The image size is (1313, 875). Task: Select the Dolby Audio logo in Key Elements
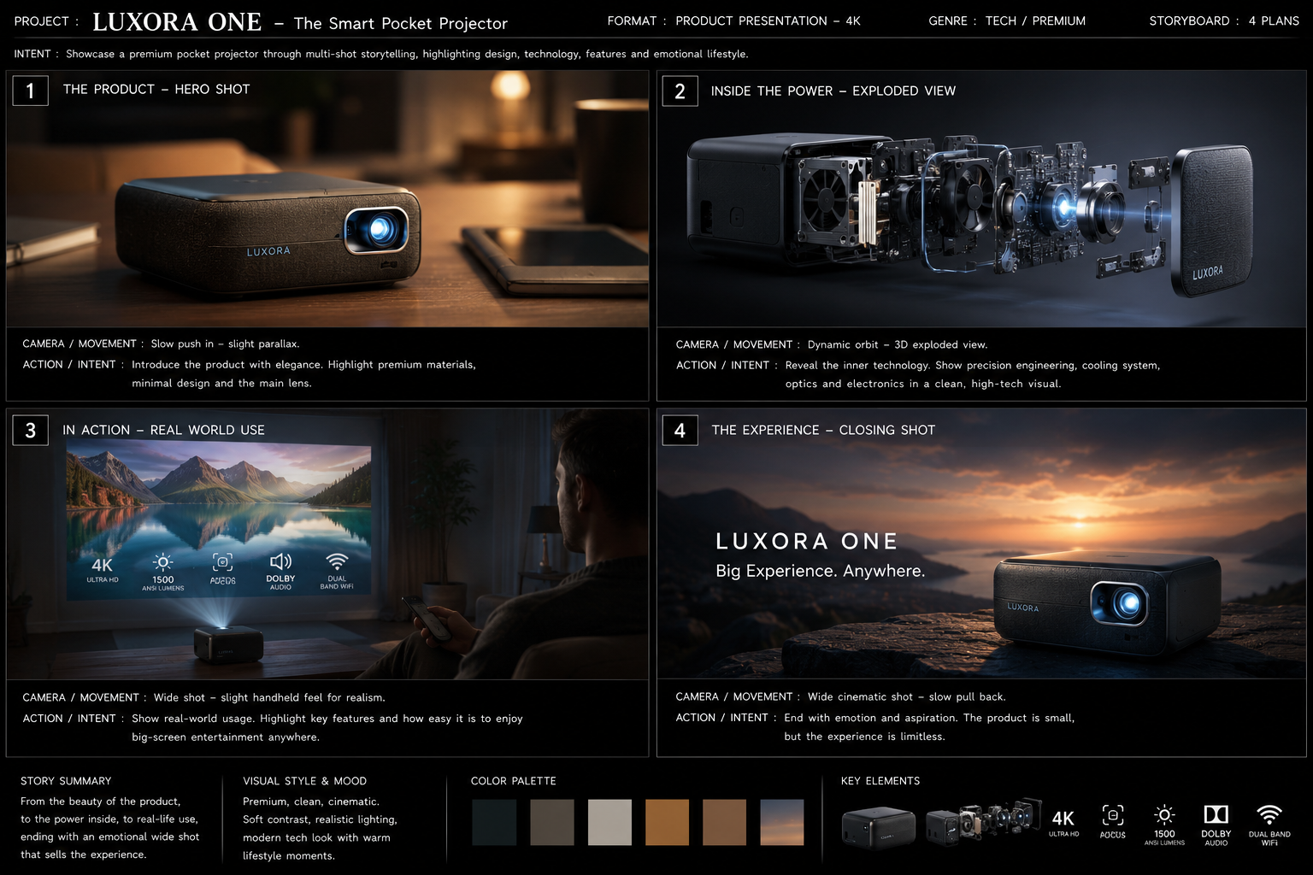click(x=1216, y=825)
